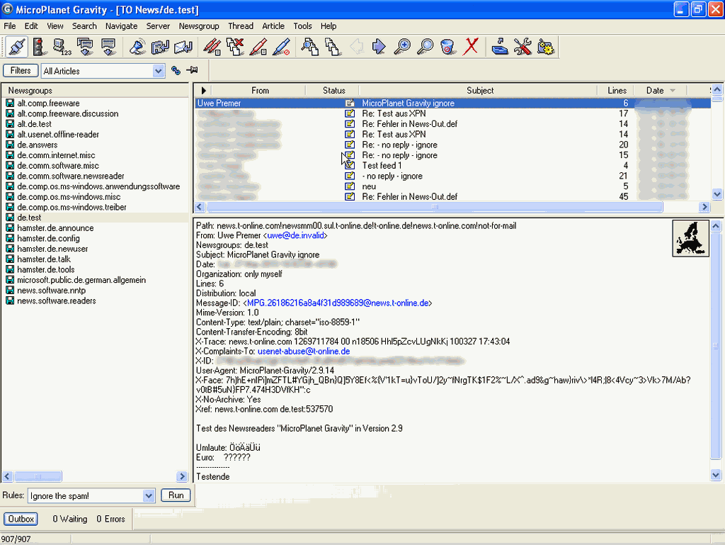Click the chain link icon beside filter dropdown
725x545 pixels.
point(176,70)
